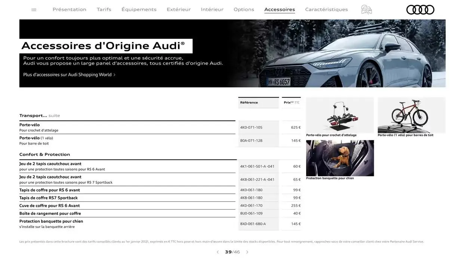This screenshot has height=262, width=465.
Task: Go to previous page via left chevron
Action: pyautogui.click(x=218, y=252)
